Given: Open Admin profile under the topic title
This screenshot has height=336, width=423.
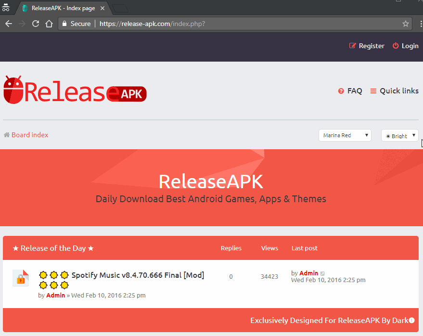Looking at the screenshot, I should click(55, 295).
